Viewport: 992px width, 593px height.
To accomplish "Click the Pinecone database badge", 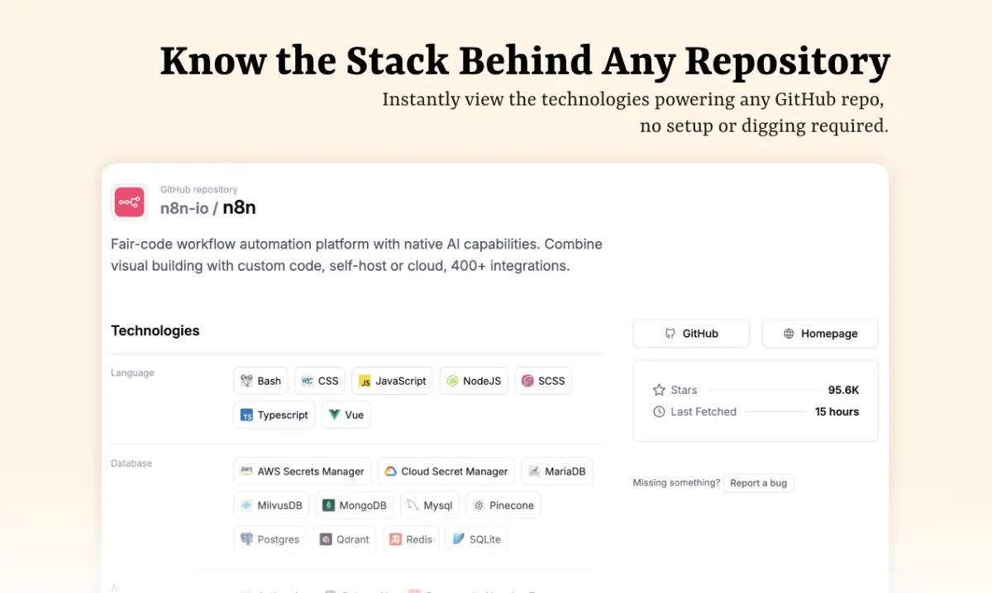I will 503,505.
